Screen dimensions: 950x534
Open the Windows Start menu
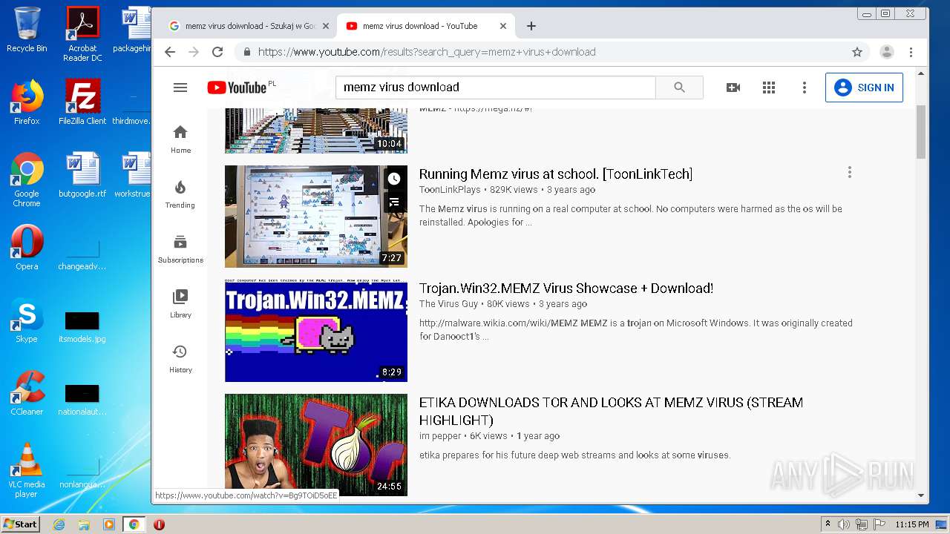pyautogui.click(x=20, y=524)
